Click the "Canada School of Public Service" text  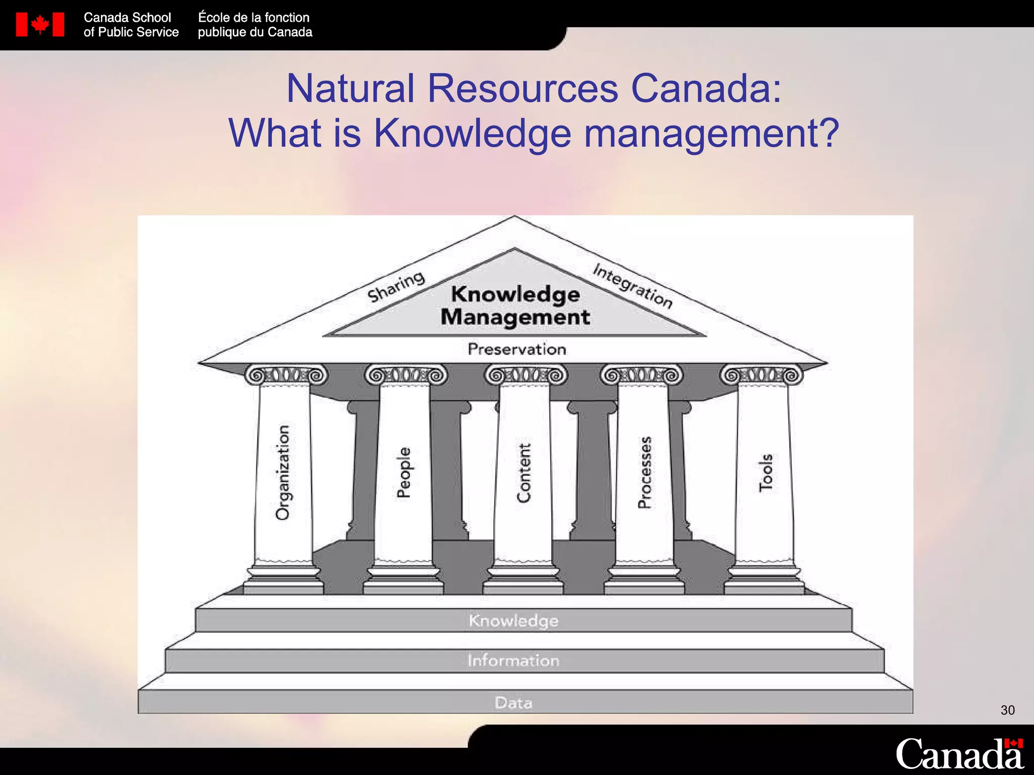pos(131,25)
